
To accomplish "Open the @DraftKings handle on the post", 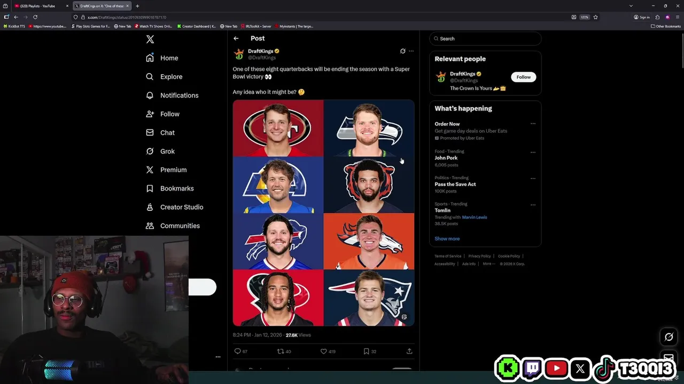I will click(262, 58).
